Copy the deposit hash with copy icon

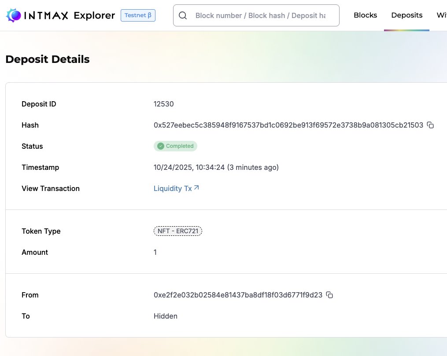[x=430, y=125]
